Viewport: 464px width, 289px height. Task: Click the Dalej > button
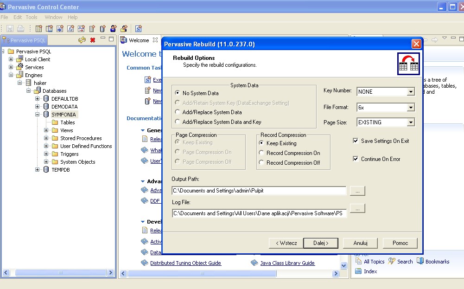click(x=321, y=243)
